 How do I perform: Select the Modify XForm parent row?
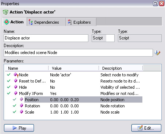tap(74, 93)
